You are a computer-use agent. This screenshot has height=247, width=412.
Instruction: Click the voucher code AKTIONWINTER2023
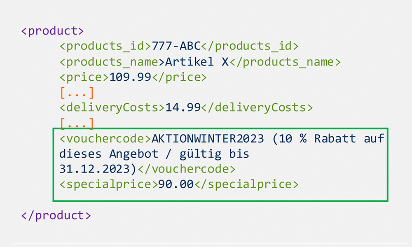point(208,138)
